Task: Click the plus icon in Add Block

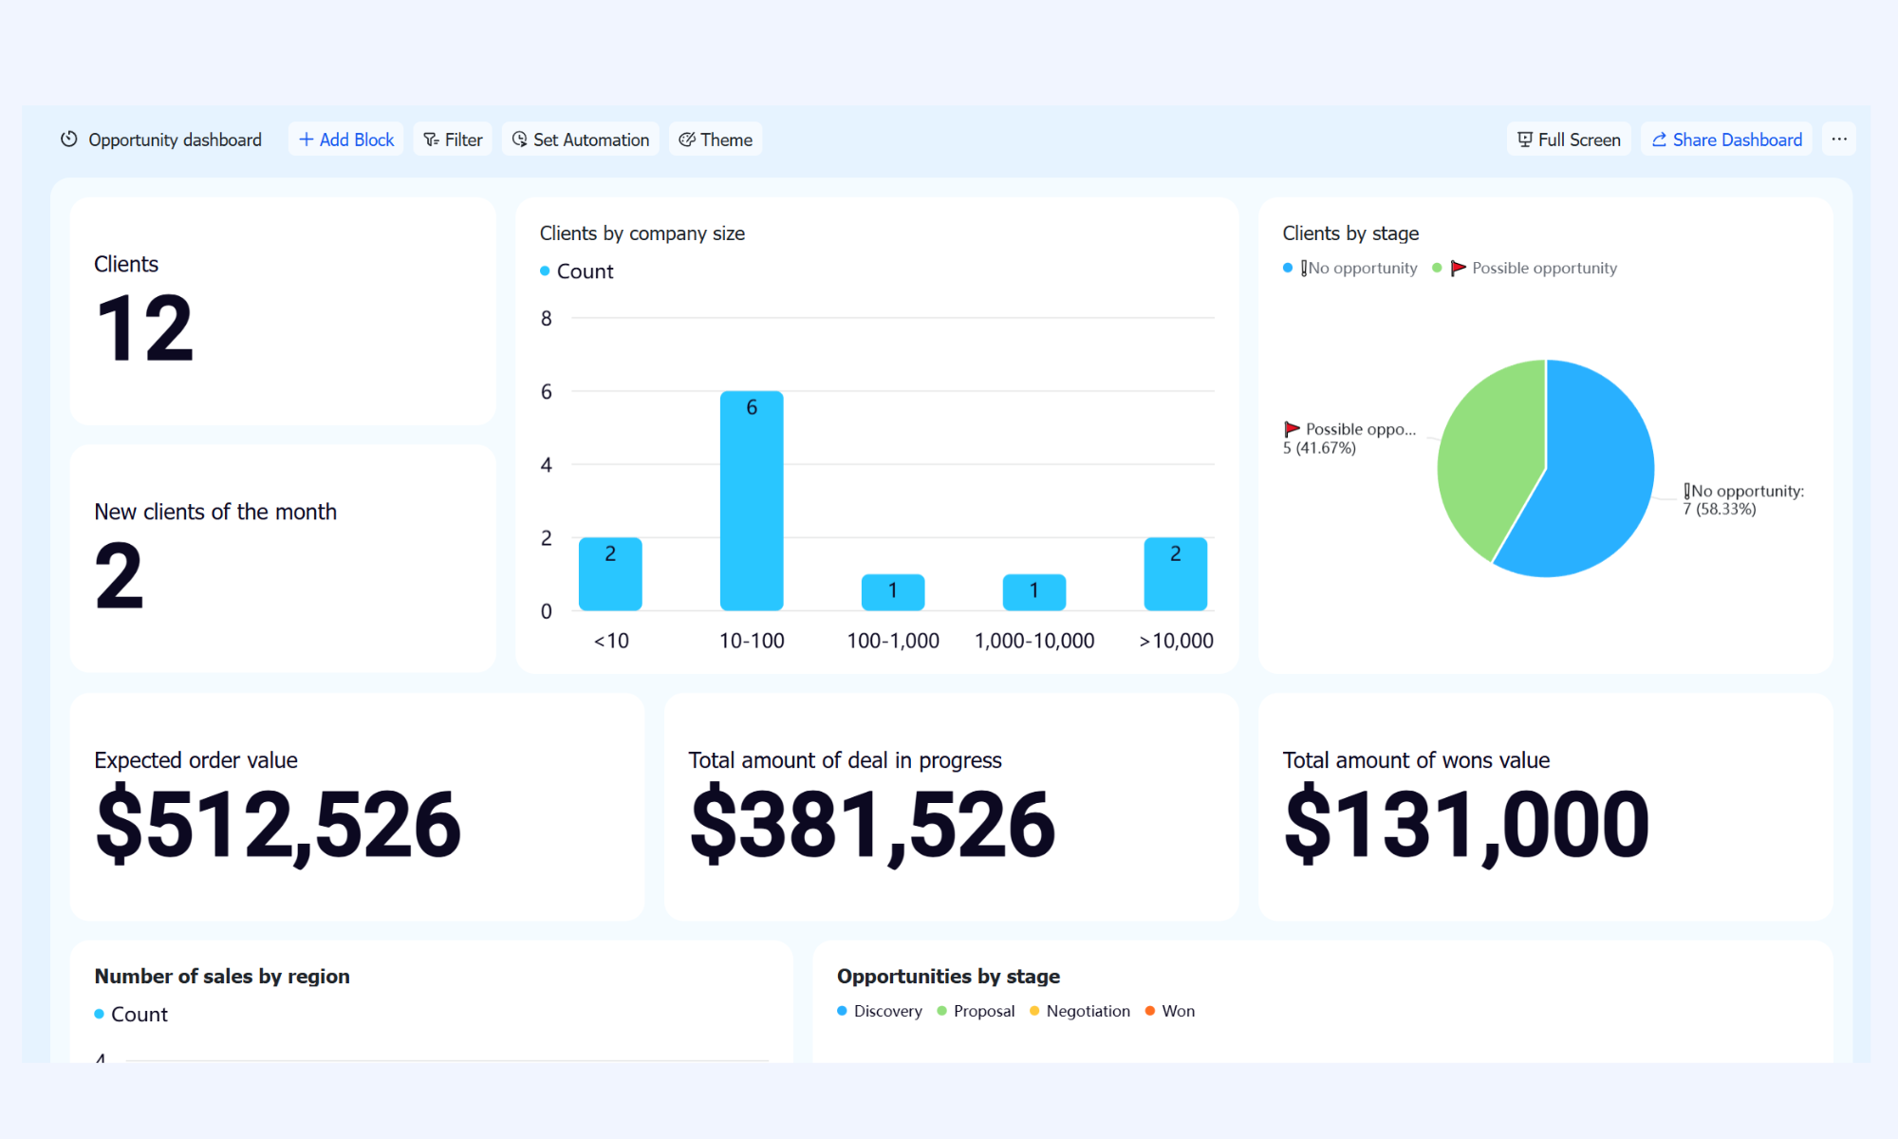Action: 307,140
